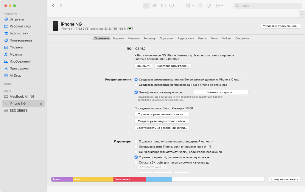Click Изменить пароль button
This screenshot has height=192, width=305.
(221, 92)
